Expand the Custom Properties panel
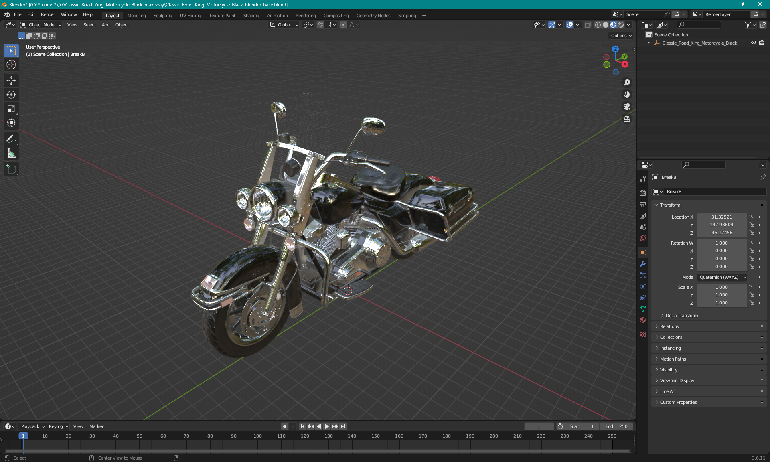770x462 pixels. [678, 402]
